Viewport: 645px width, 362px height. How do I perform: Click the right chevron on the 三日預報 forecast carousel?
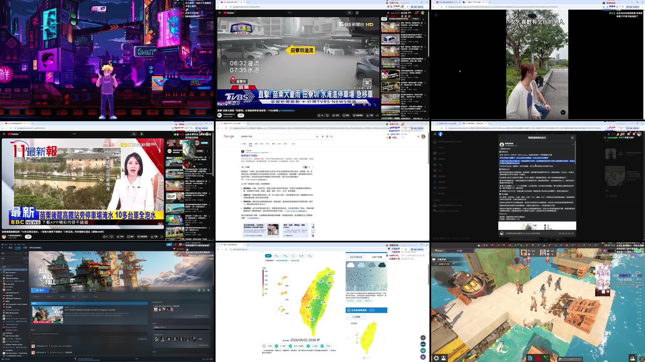pyautogui.click(x=384, y=338)
